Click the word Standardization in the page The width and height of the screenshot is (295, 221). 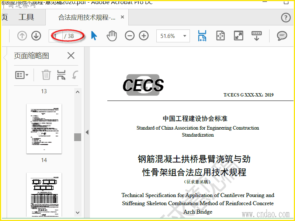[x=198, y=135]
